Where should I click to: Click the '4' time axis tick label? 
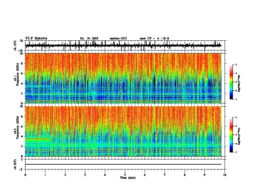tap(105, 175)
